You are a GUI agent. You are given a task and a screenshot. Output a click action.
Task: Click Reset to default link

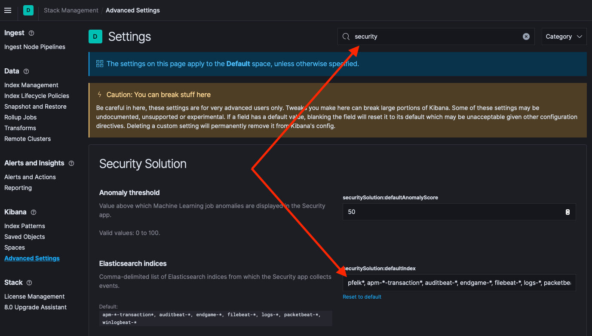362,297
